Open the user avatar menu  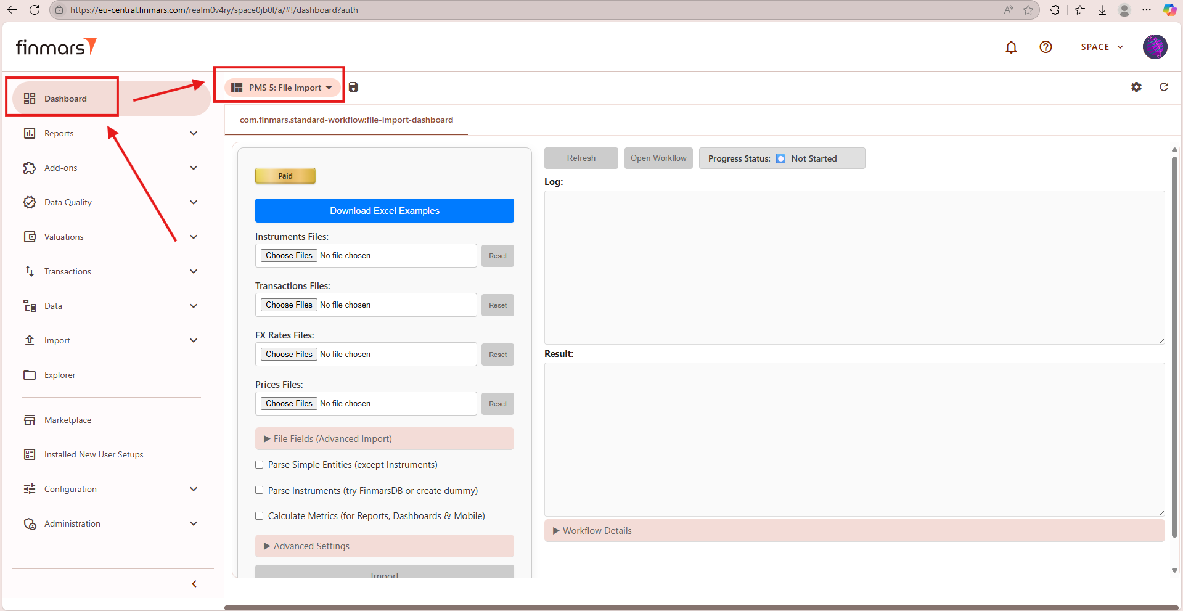click(1155, 47)
